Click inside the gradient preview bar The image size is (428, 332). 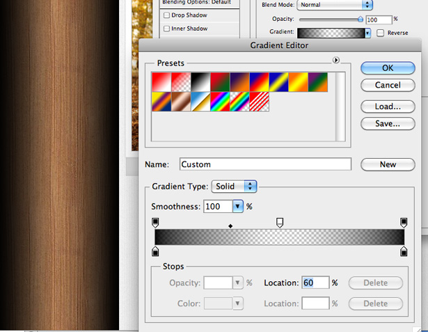280,237
